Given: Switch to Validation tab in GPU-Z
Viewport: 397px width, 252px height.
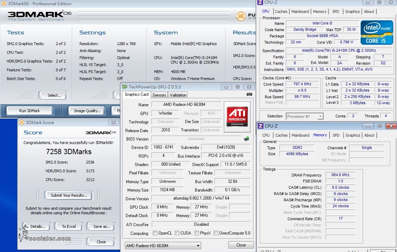Looking at the screenshot, I should pos(178,95).
